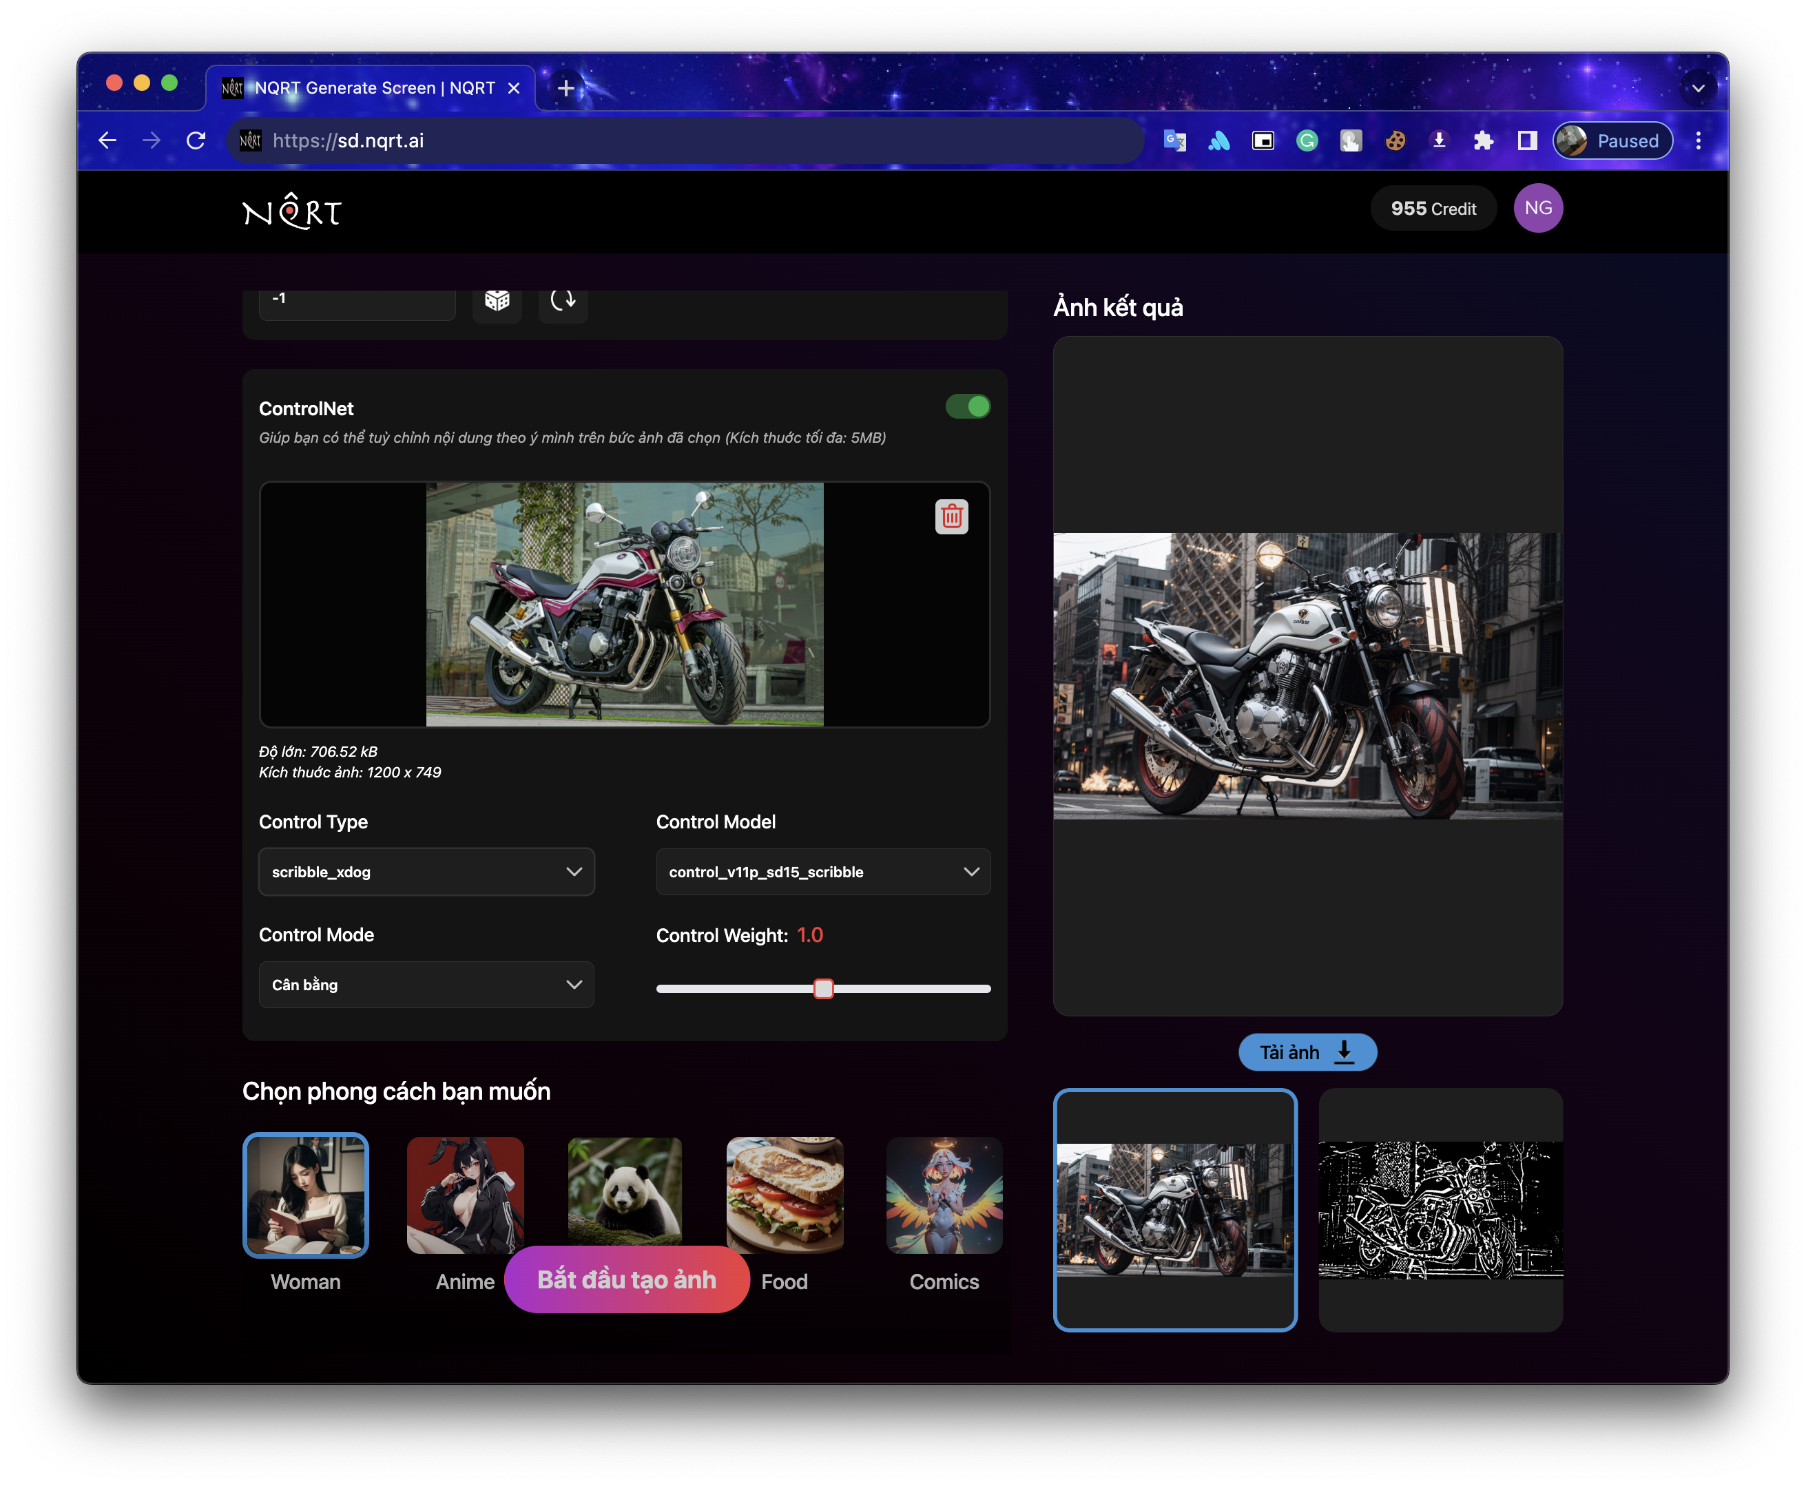The width and height of the screenshot is (1806, 1486).
Task: Click the Google Translate extension icon
Action: pos(1174,140)
